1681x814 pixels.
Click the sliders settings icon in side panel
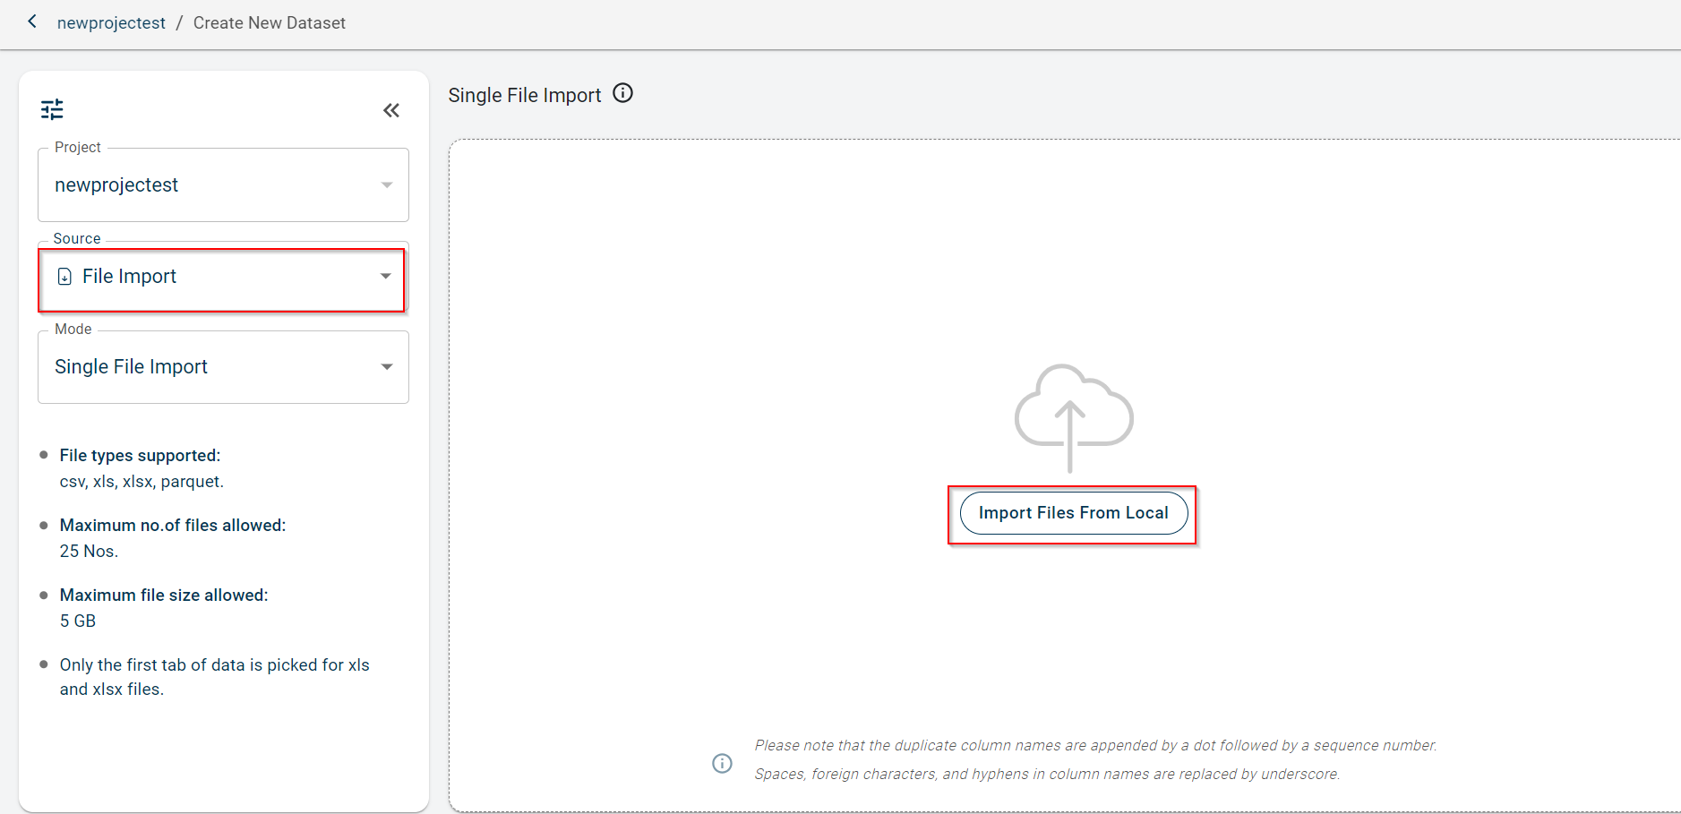pos(52,109)
